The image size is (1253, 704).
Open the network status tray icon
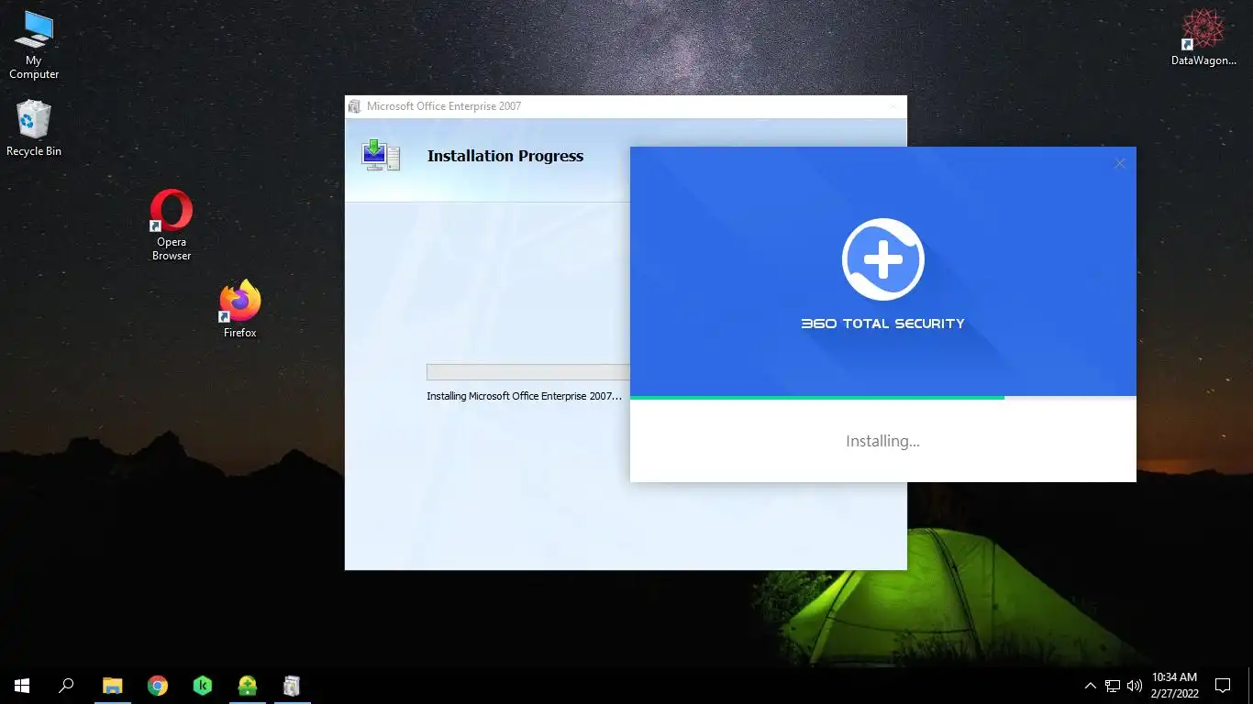(1113, 685)
